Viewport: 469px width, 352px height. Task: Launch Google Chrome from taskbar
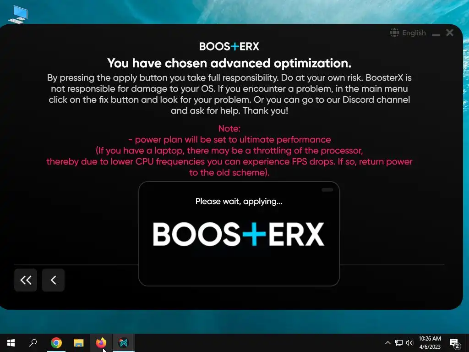56,343
